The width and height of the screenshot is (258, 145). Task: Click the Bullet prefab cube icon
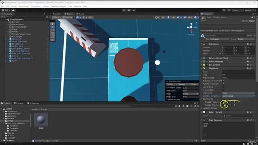point(203,36)
